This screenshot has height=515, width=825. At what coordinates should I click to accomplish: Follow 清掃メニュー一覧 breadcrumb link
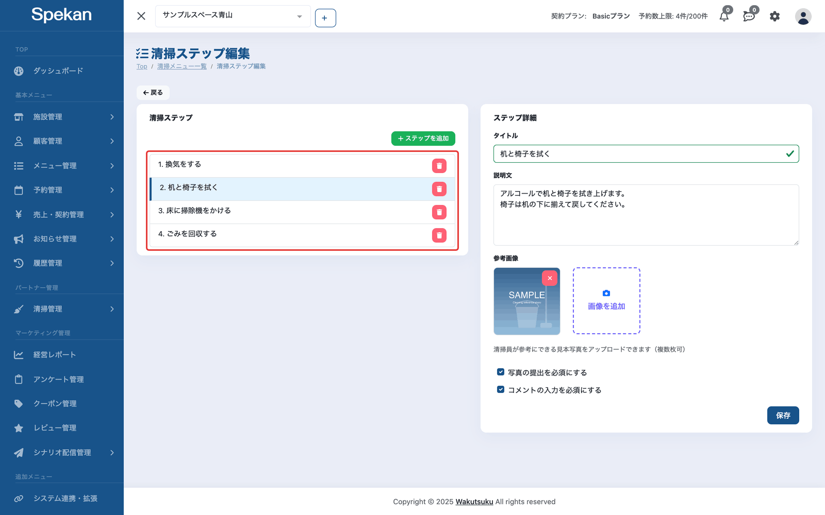[x=182, y=66]
